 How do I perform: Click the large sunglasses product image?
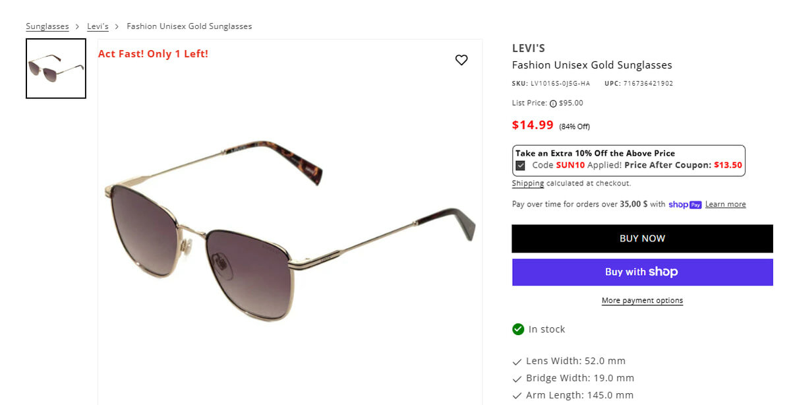coord(290,224)
